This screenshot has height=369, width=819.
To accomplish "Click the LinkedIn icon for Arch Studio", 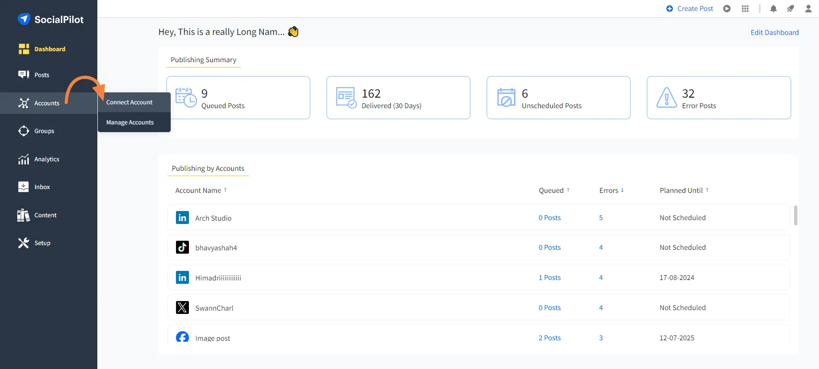I will [x=182, y=218].
